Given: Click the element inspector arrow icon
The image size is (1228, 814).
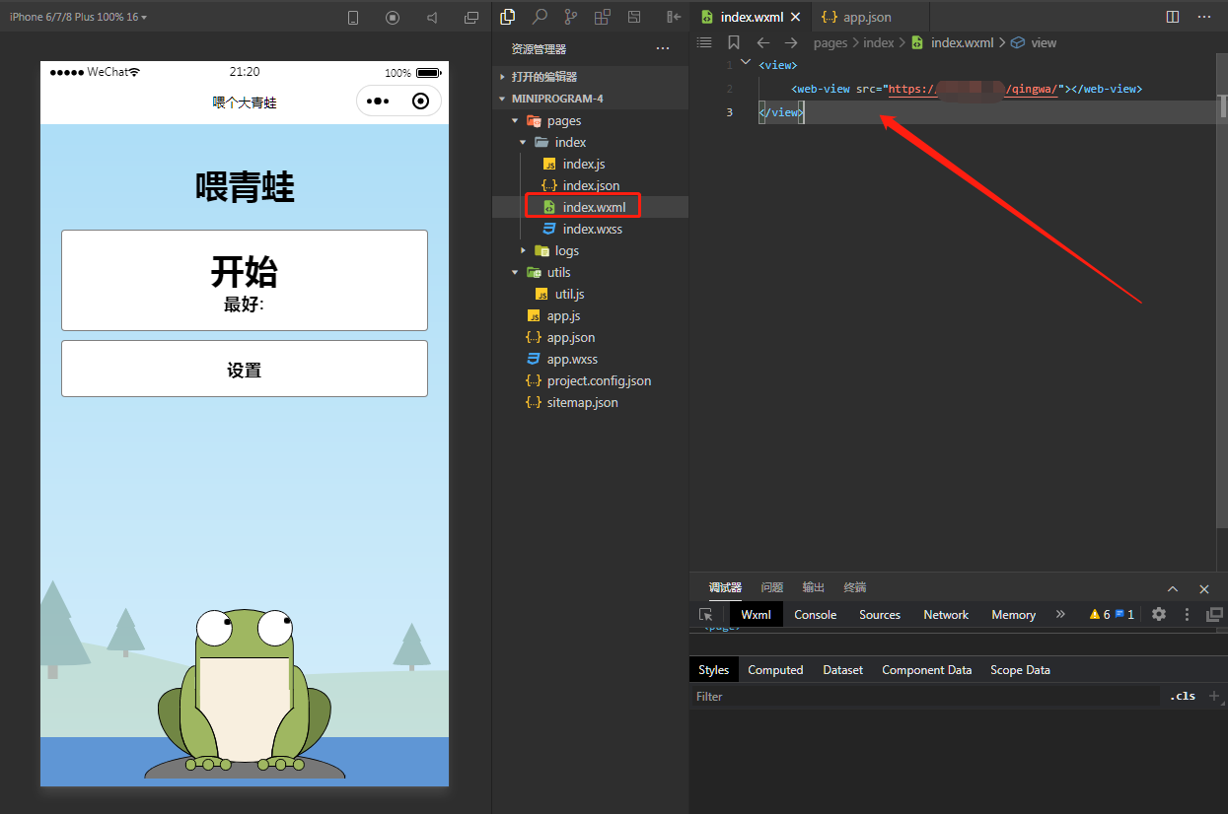Looking at the screenshot, I should [x=706, y=614].
